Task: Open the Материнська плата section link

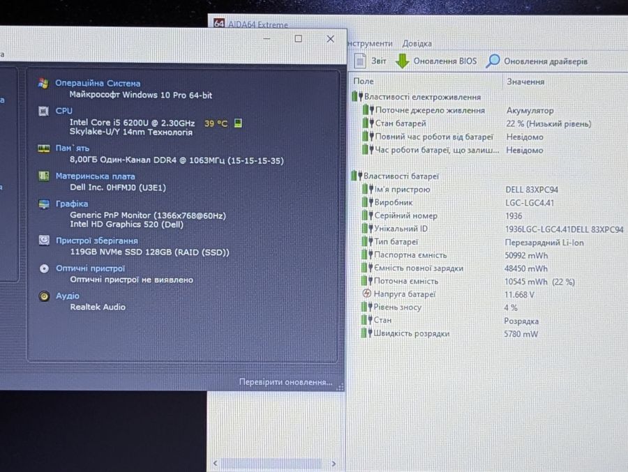Action: coord(95,176)
